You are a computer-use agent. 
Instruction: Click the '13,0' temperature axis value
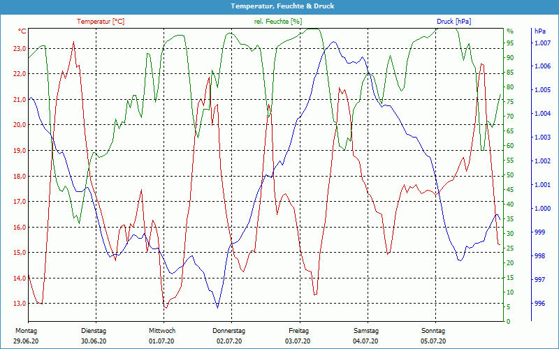[x=20, y=304]
